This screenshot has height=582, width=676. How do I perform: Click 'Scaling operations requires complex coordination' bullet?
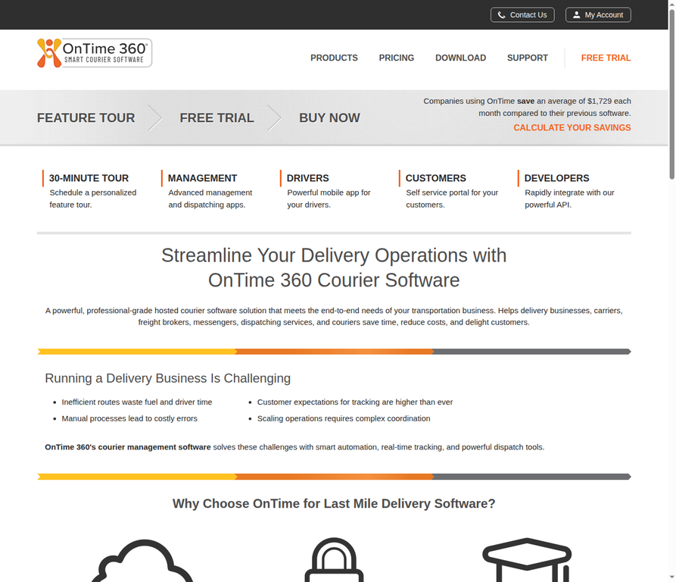point(344,418)
